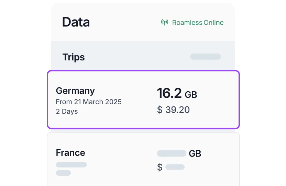This screenshot has height=186, width=286.
Task: Click the gray placeholder pill beside Trips
Action: [x=206, y=57]
